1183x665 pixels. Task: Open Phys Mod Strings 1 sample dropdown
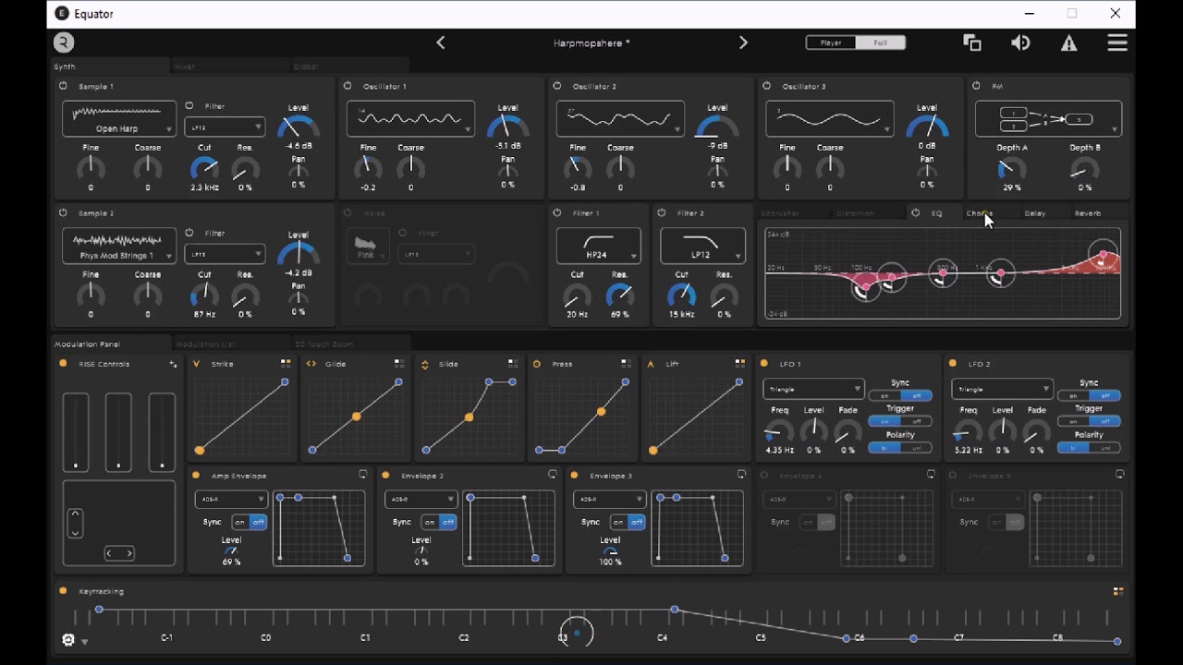tap(119, 246)
